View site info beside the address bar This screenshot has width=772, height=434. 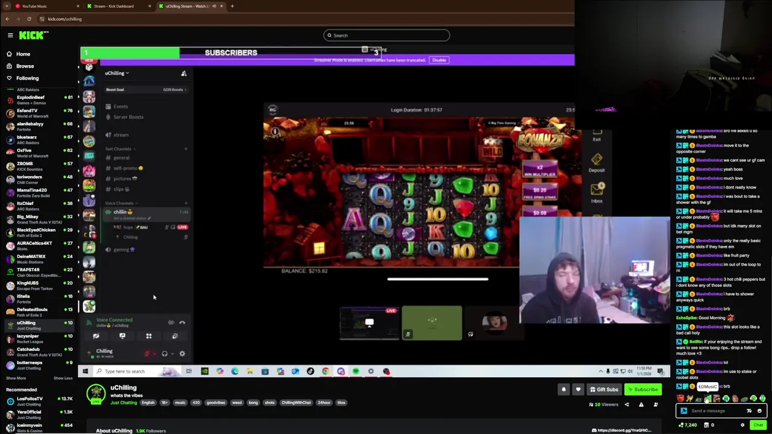[42, 19]
